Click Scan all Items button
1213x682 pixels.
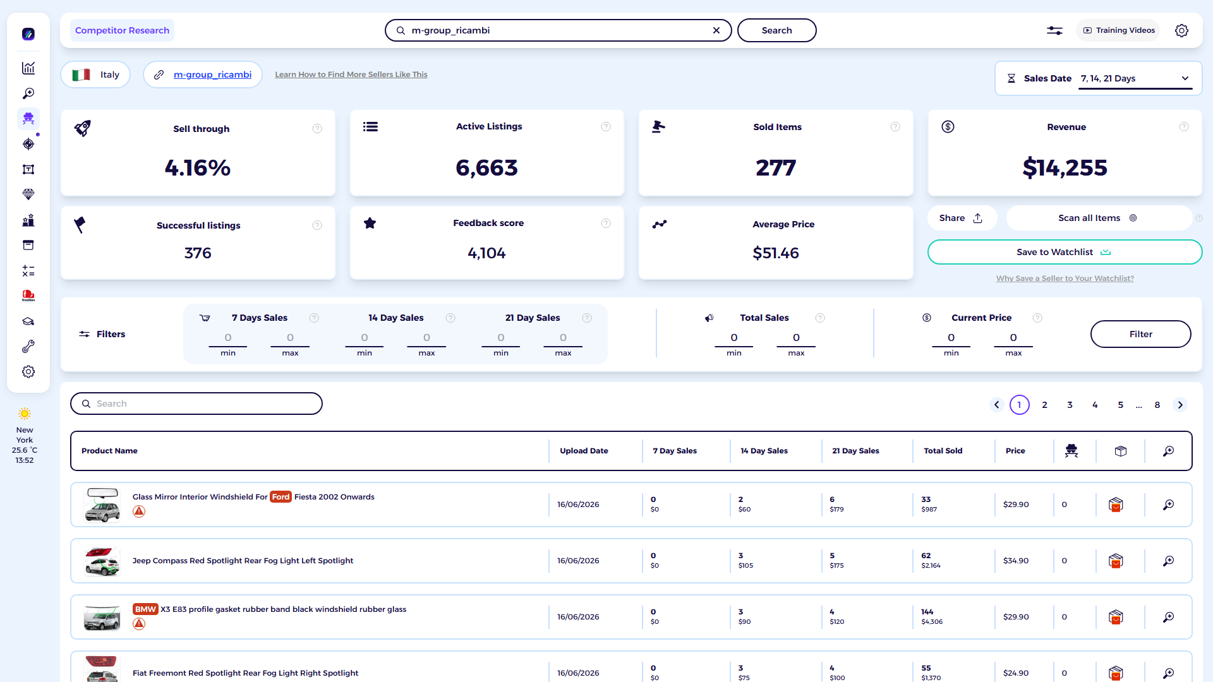tap(1098, 218)
